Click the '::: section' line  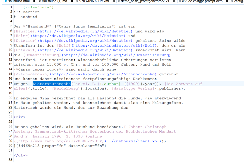click(27, 12)
